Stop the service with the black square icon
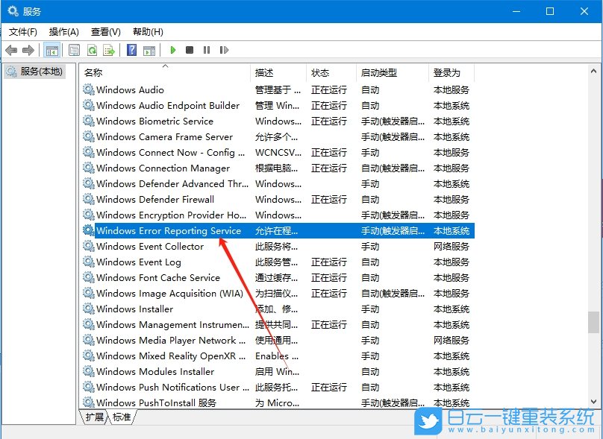Image resolution: width=603 pixels, height=439 pixels. (x=189, y=50)
